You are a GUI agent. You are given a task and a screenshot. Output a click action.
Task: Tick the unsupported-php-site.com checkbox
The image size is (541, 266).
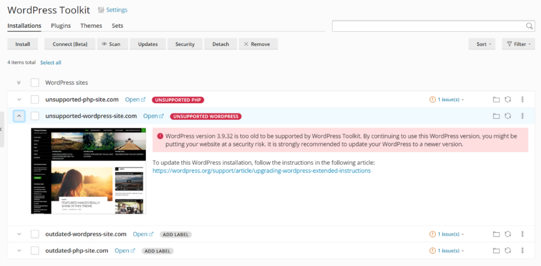coord(35,100)
